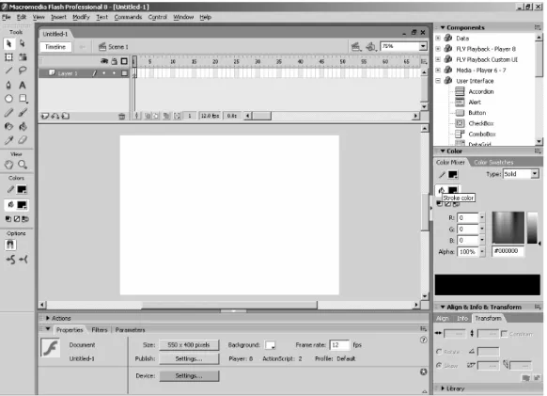Open the Modify menu
This screenshot has height=396, width=547.
click(x=81, y=17)
